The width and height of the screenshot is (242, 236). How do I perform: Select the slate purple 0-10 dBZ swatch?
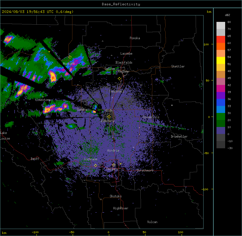pos(221,131)
